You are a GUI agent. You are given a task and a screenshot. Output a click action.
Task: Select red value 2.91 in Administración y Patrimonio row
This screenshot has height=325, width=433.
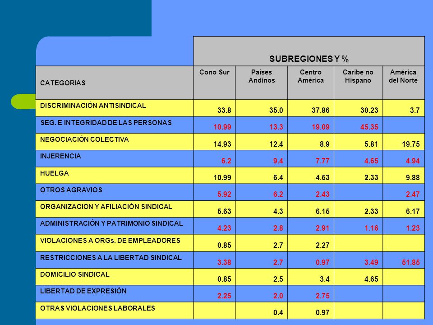322,228
